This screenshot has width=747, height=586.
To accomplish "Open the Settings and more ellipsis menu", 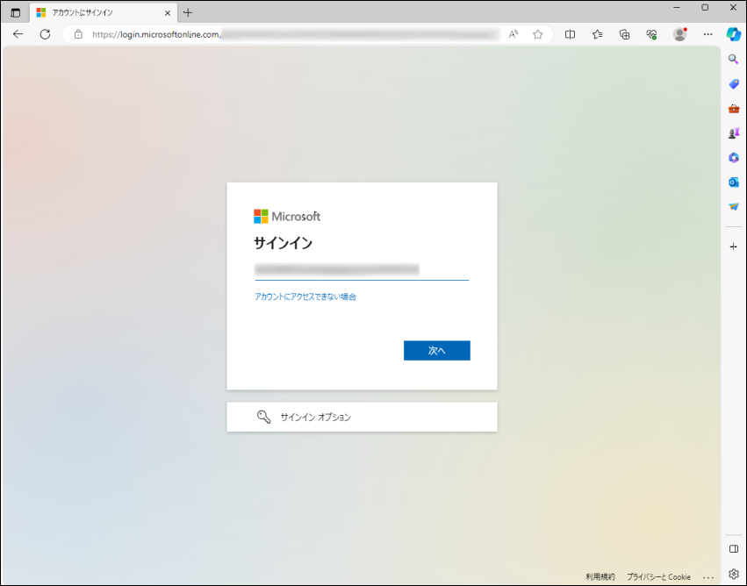I will point(707,34).
